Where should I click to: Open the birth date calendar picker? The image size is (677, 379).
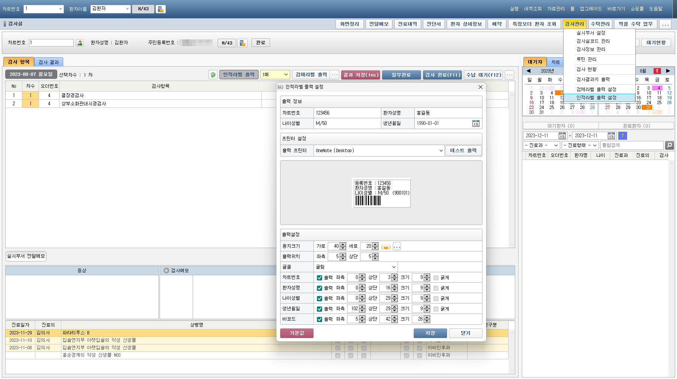click(476, 123)
